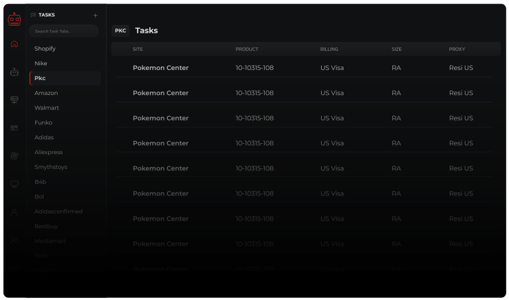The width and height of the screenshot is (509, 300).
Task: Click the PKC badge next to Tasks
Action: [120, 31]
